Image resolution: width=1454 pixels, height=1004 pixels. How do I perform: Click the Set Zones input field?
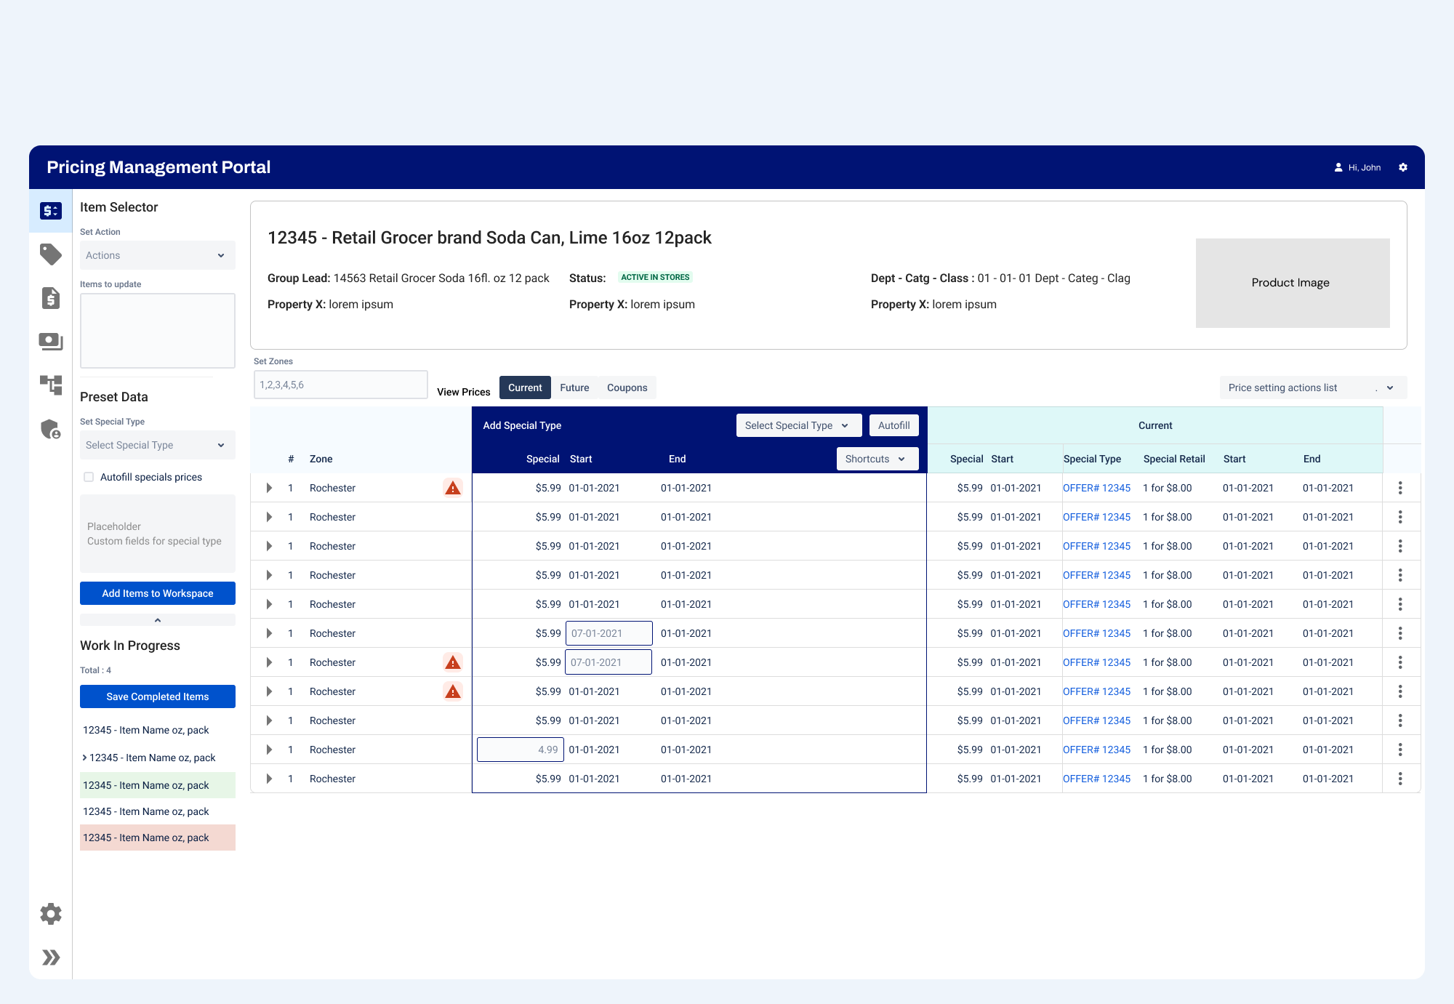coord(340,385)
